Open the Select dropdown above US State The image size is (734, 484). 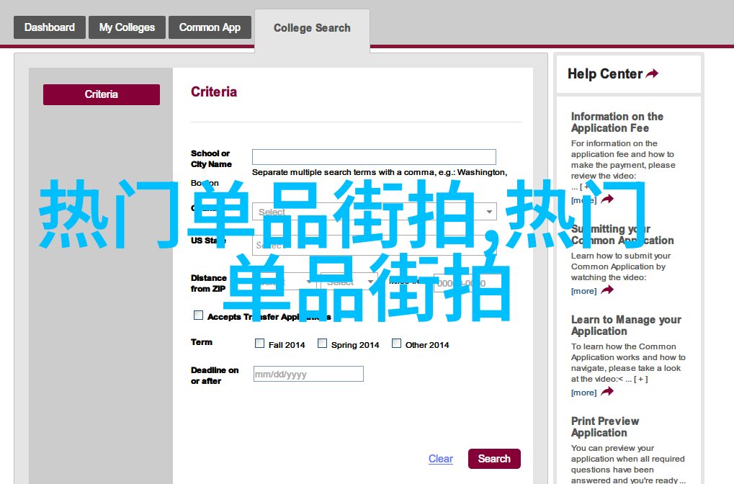pyautogui.click(x=374, y=212)
